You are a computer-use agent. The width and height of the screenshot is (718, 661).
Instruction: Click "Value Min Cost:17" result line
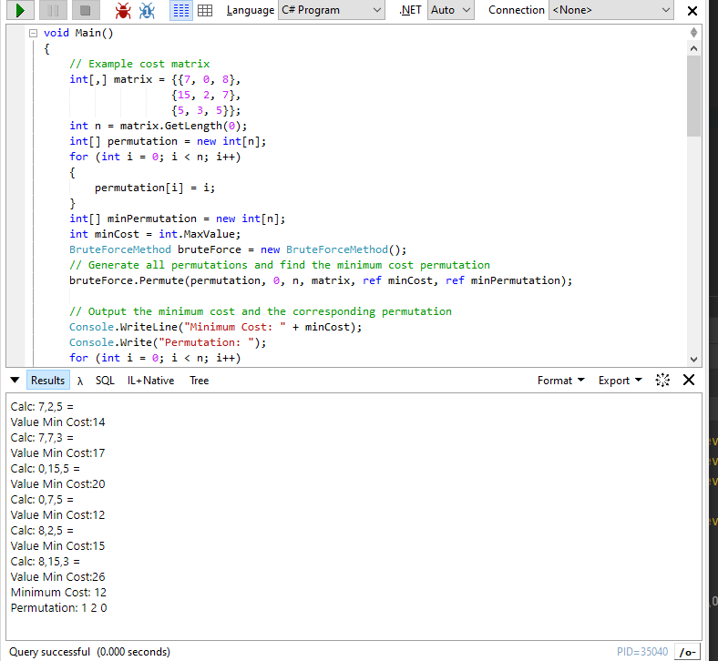coord(57,453)
